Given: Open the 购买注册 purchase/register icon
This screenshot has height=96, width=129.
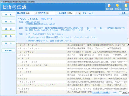Looking at the screenshot, I should (x=109, y=7).
